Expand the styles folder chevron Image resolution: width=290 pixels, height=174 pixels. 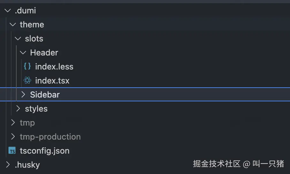click(x=18, y=109)
